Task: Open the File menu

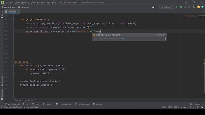Action: click(7, 3)
